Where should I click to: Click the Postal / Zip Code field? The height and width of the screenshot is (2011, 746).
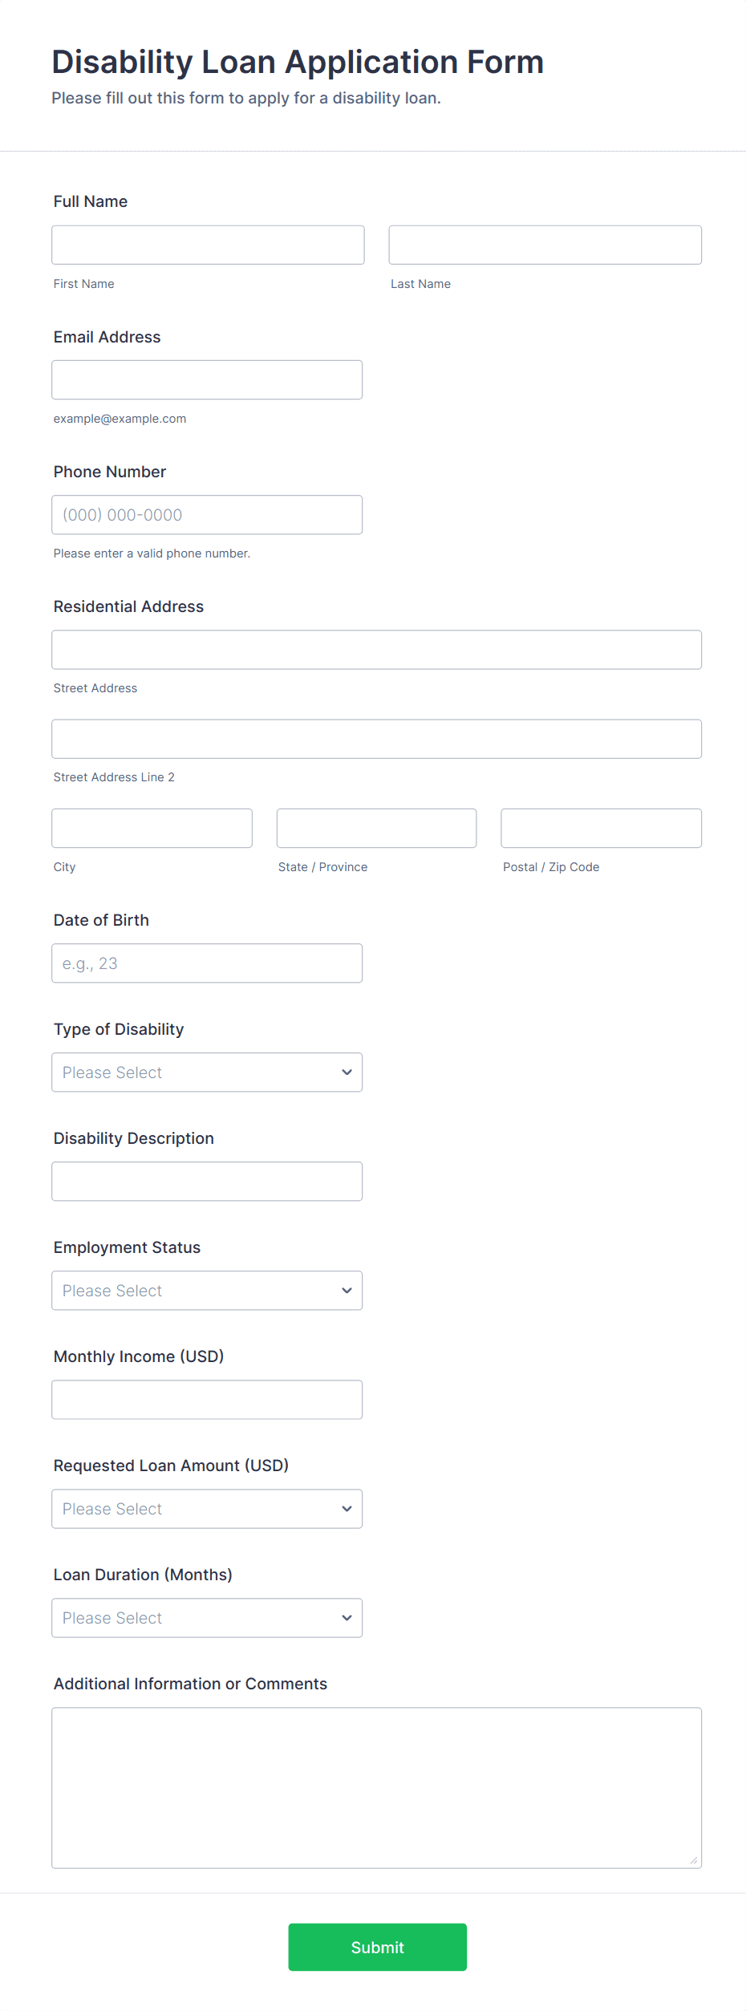click(601, 828)
